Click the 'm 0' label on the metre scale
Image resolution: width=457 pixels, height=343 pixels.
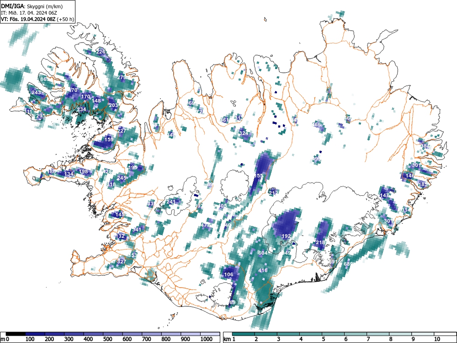click(x=5, y=339)
